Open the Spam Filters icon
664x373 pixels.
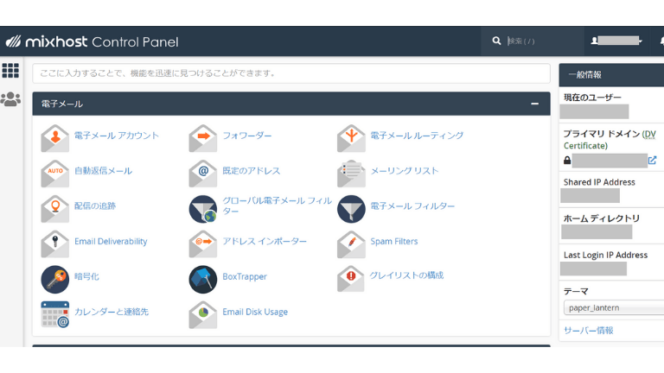tap(351, 244)
